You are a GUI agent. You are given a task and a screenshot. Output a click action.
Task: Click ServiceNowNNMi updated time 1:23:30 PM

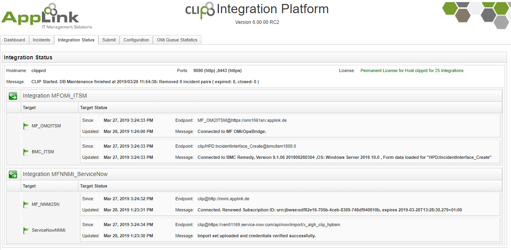pos(128,236)
